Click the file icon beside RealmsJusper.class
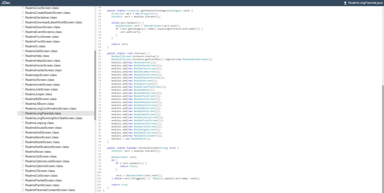The height and width of the screenshot is (193, 384). point(23,94)
